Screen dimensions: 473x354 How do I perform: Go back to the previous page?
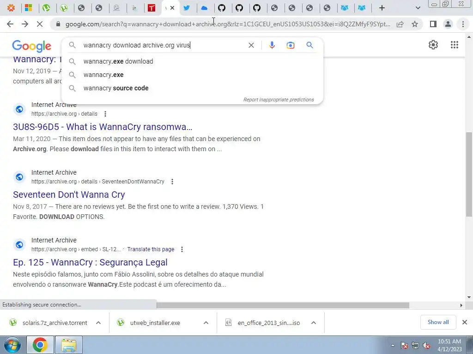tap(10, 24)
